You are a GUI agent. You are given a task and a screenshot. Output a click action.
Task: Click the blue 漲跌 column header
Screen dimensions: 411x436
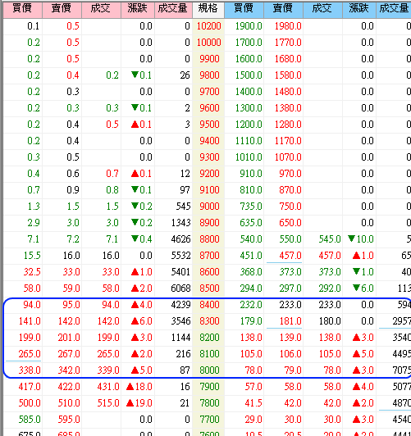(x=359, y=9)
